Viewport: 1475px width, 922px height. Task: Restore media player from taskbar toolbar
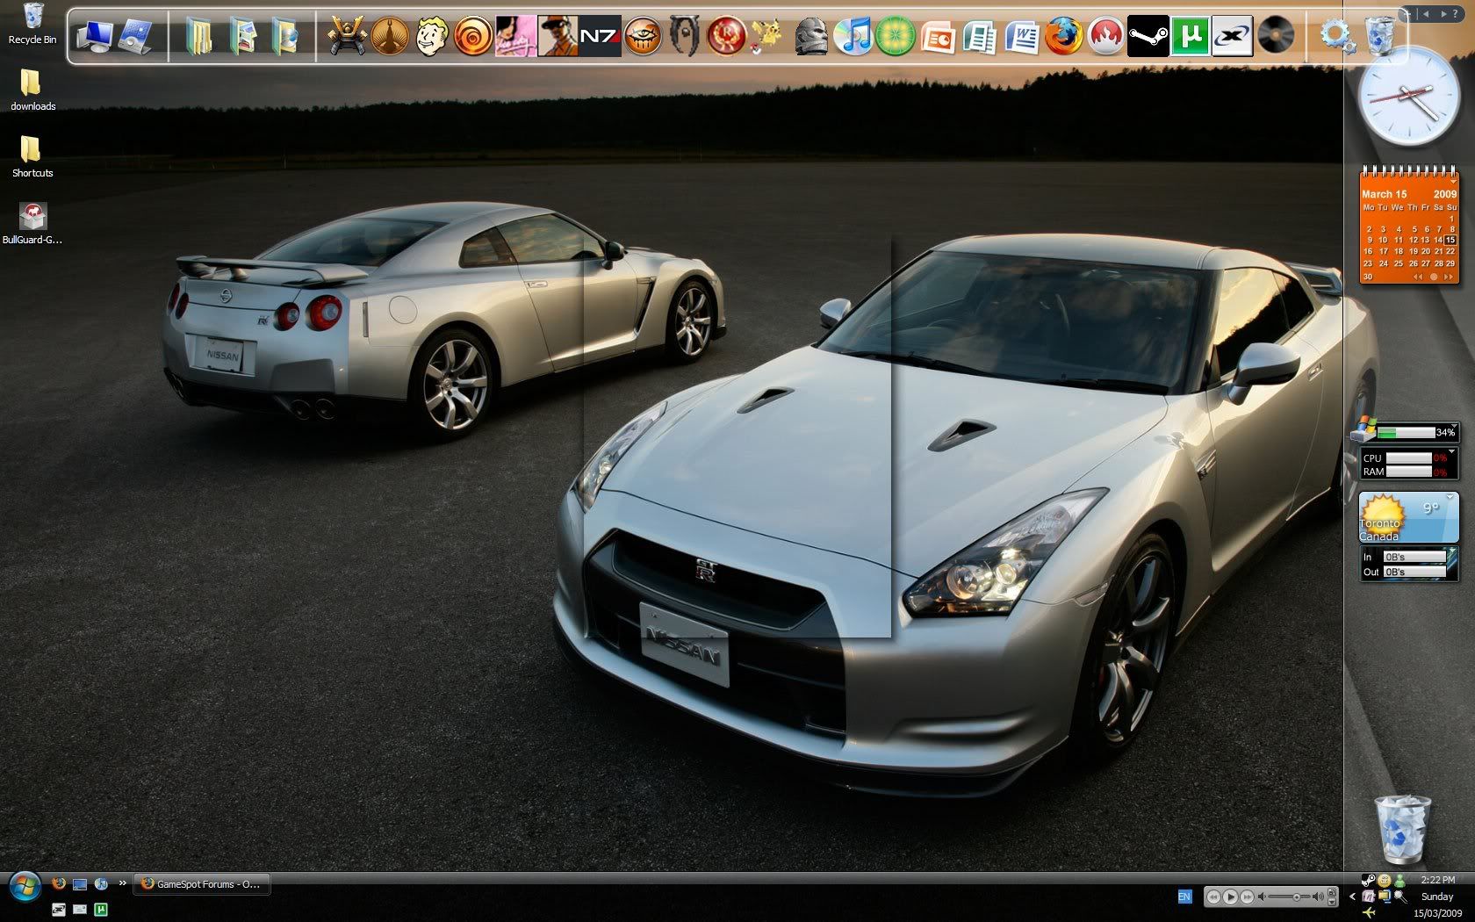(x=1332, y=892)
